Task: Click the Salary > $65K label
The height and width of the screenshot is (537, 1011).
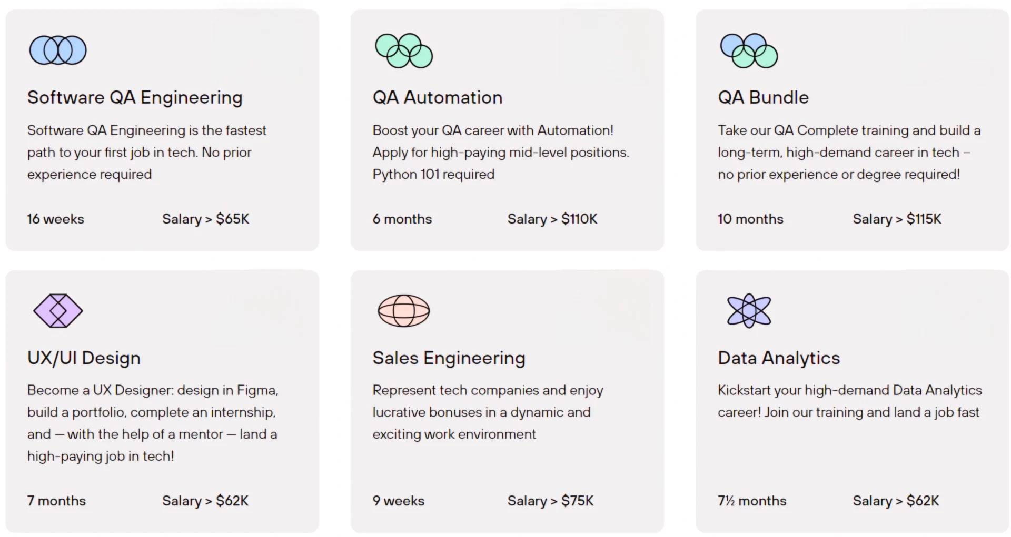Action: coord(205,219)
